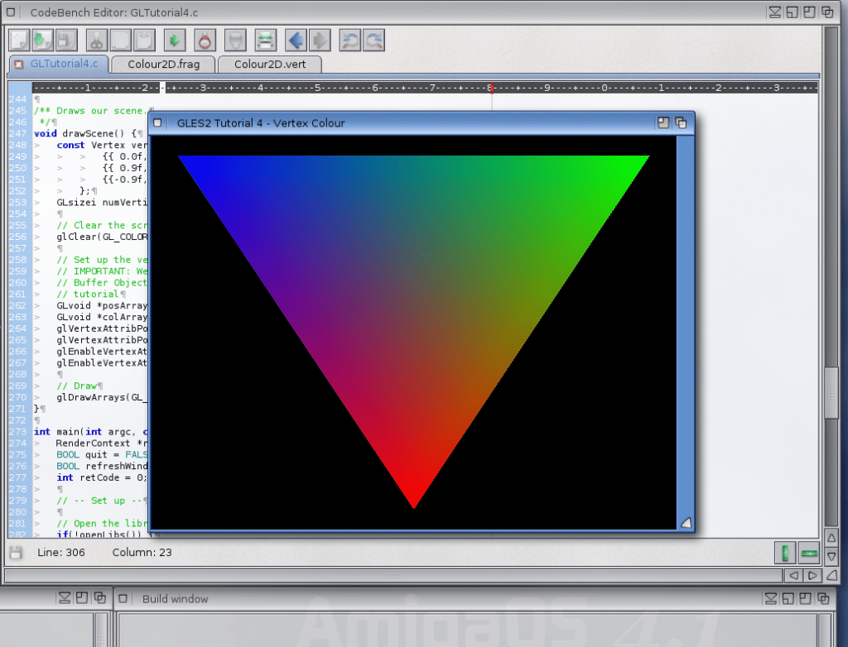Screen dimensions: 848x647
Task: Click the grey Forward arrow toolbar icon
Action: tap(320, 41)
